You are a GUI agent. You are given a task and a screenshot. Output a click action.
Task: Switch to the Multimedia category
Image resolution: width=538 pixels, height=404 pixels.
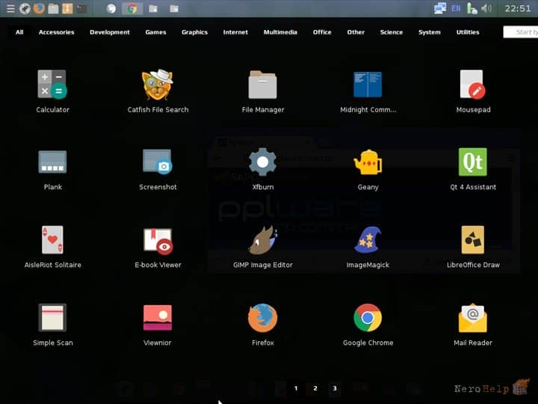280,32
